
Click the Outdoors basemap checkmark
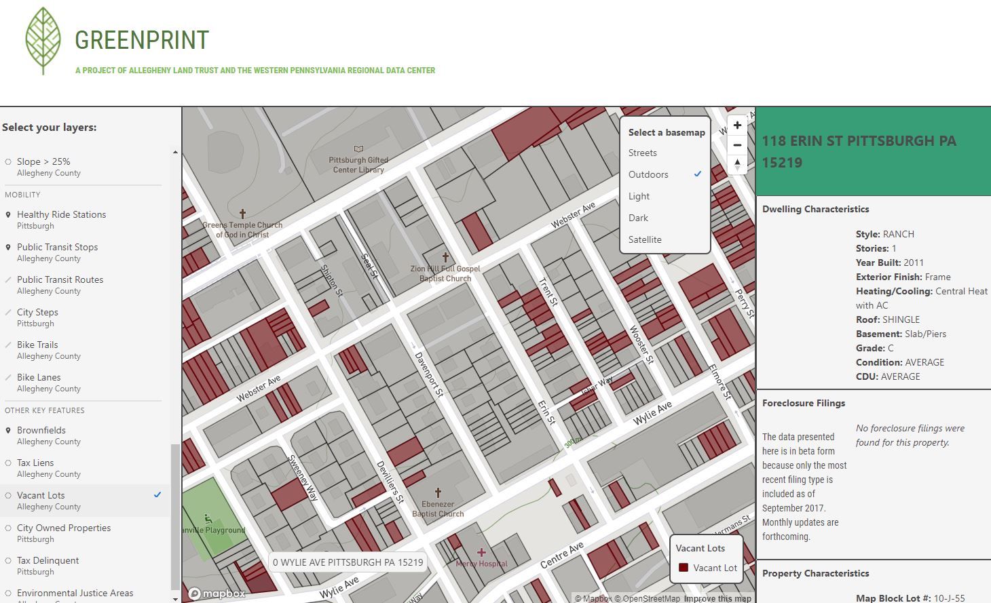698,174
